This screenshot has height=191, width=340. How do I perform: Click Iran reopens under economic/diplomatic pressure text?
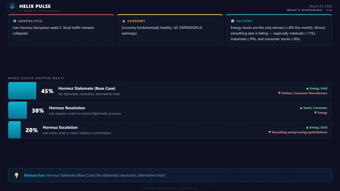[x=85, y=113]
